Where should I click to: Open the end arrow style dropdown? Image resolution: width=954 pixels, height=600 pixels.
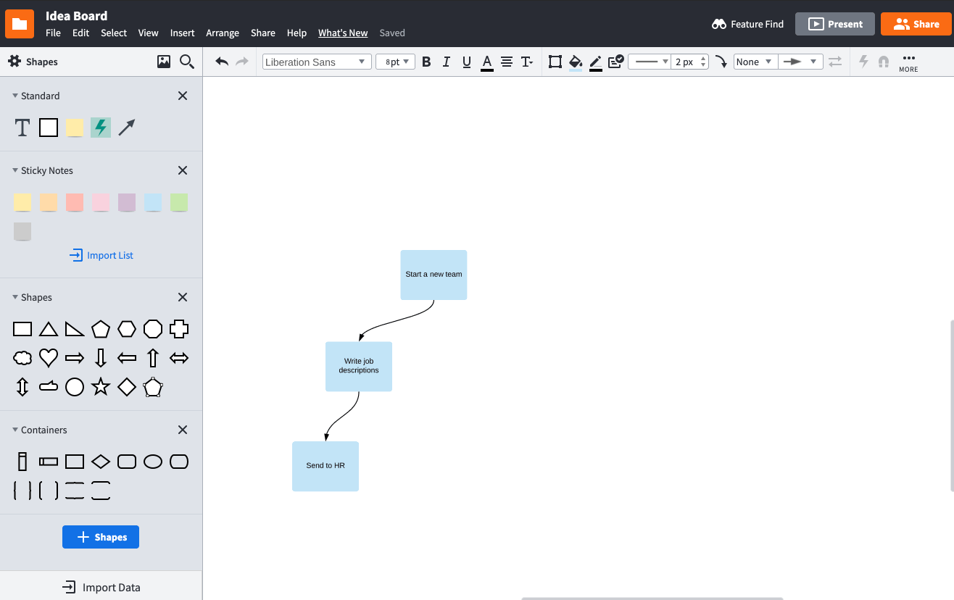(800, 62)
